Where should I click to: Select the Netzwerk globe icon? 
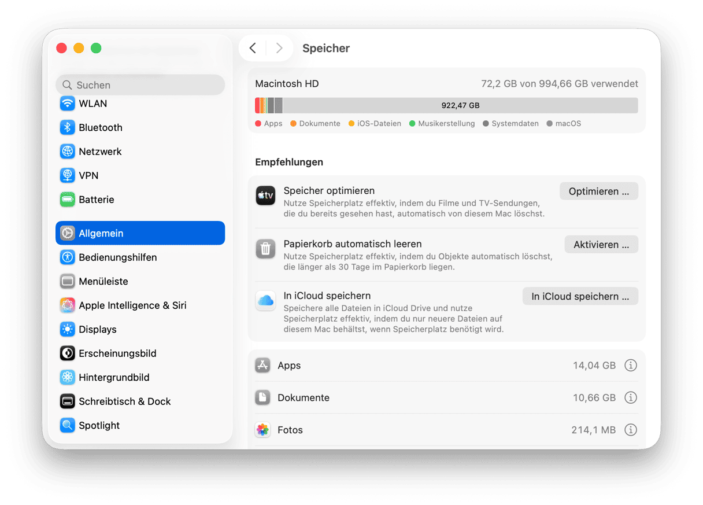click(x=68, y=152)
